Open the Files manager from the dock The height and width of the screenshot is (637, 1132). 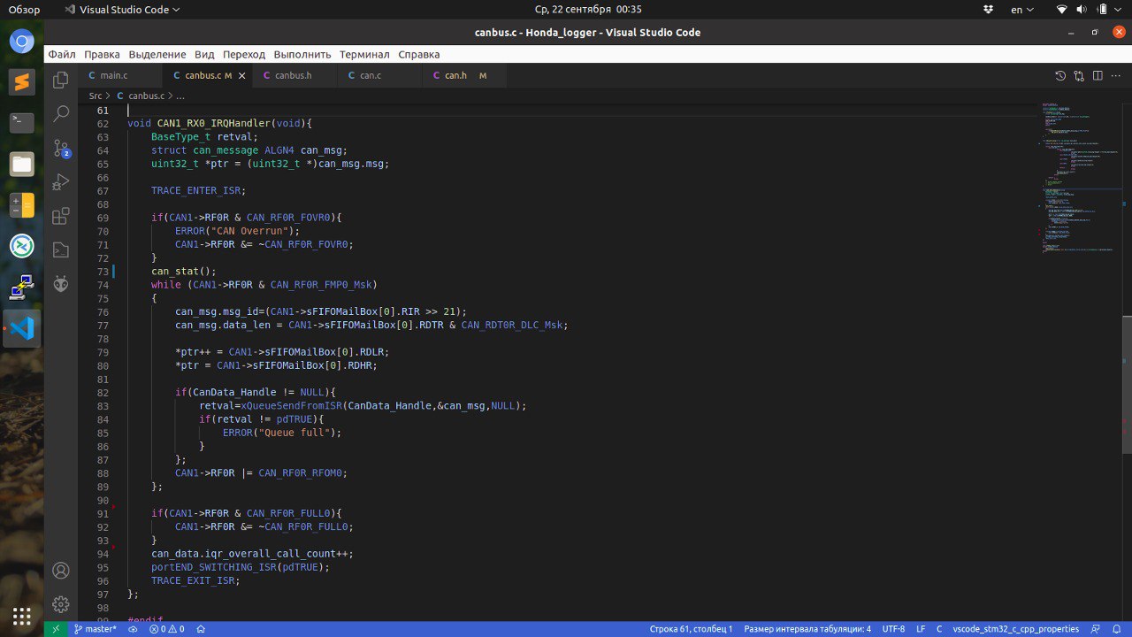(22, 164)
